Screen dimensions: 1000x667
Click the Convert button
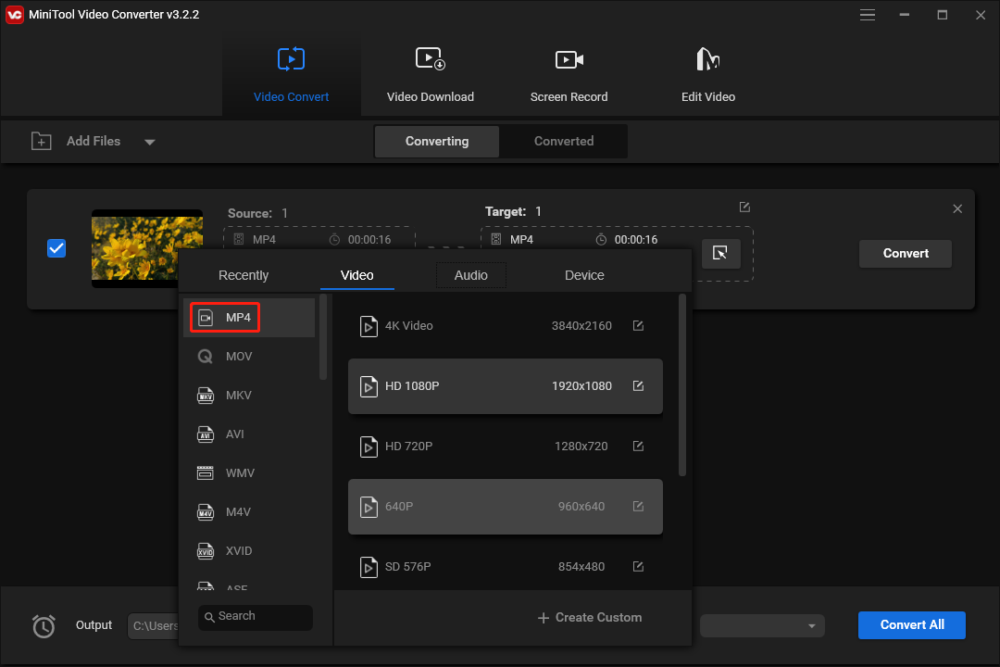[x=905, y=254]
